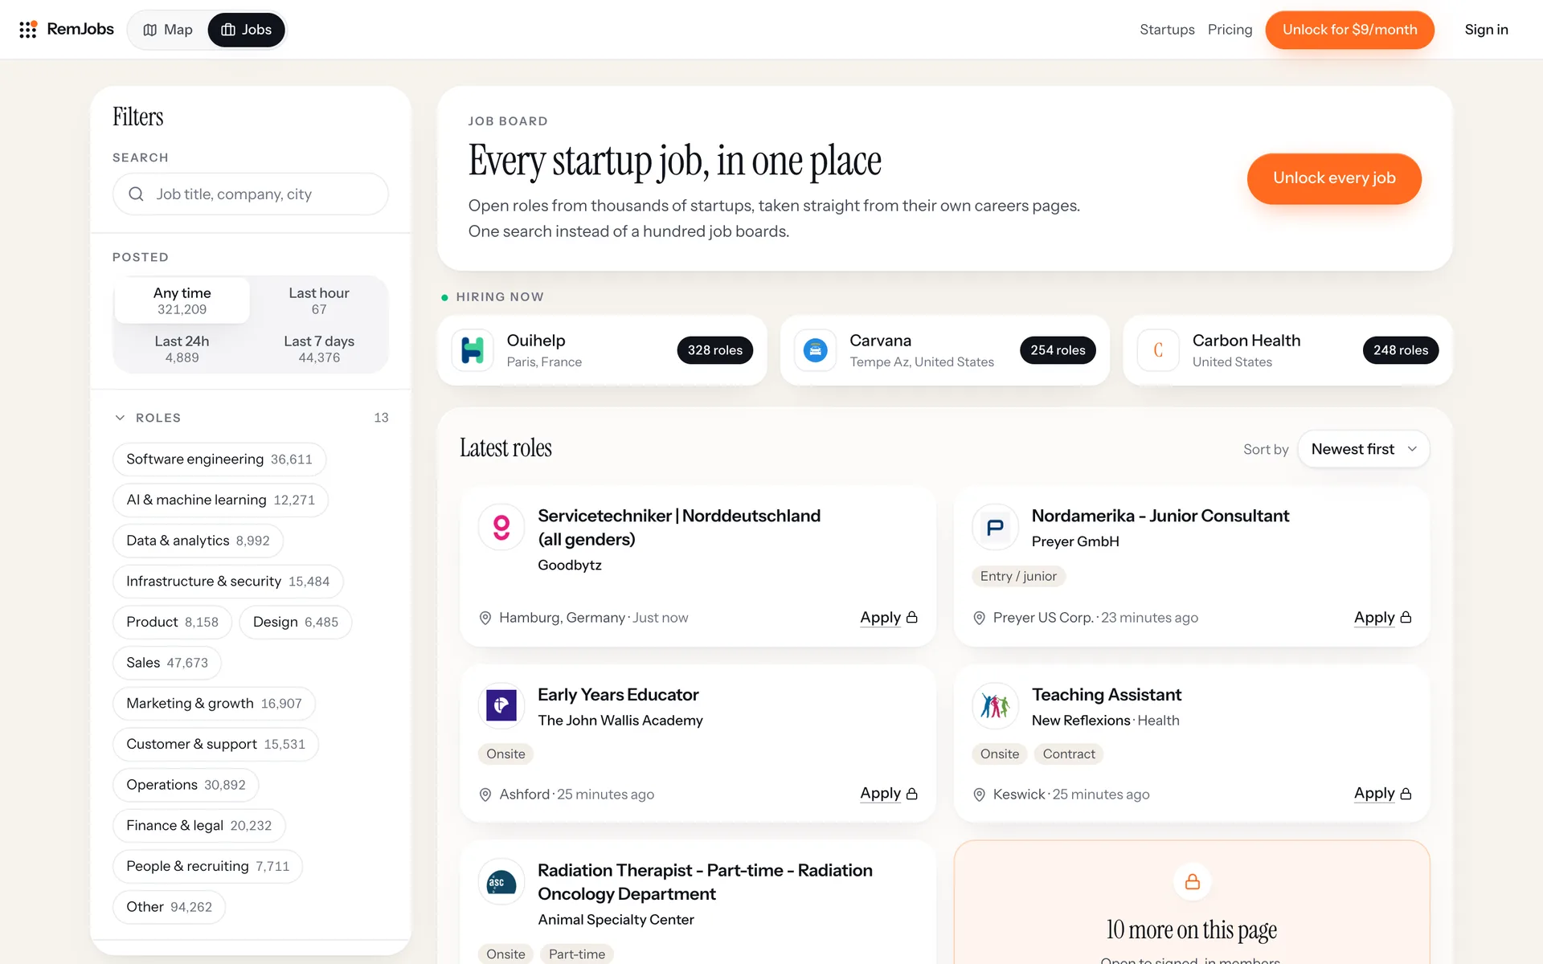Apply to the Early Years Educator job

tap(889, 794)
